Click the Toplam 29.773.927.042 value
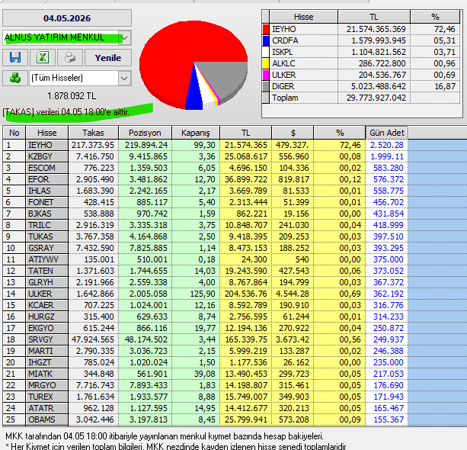Screen dimensions: 467x450 click(x=376, y=98)
